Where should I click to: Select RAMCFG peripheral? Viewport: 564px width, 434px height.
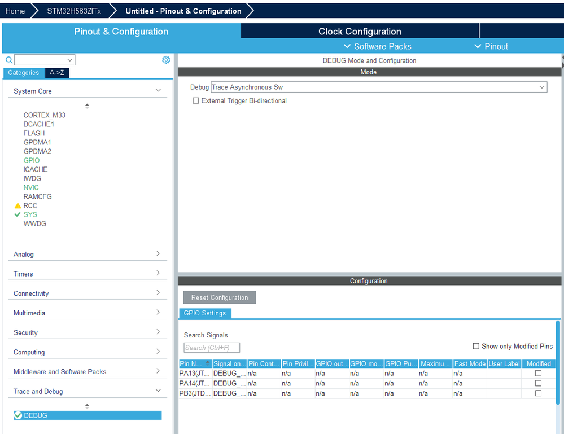click(38, 196)
